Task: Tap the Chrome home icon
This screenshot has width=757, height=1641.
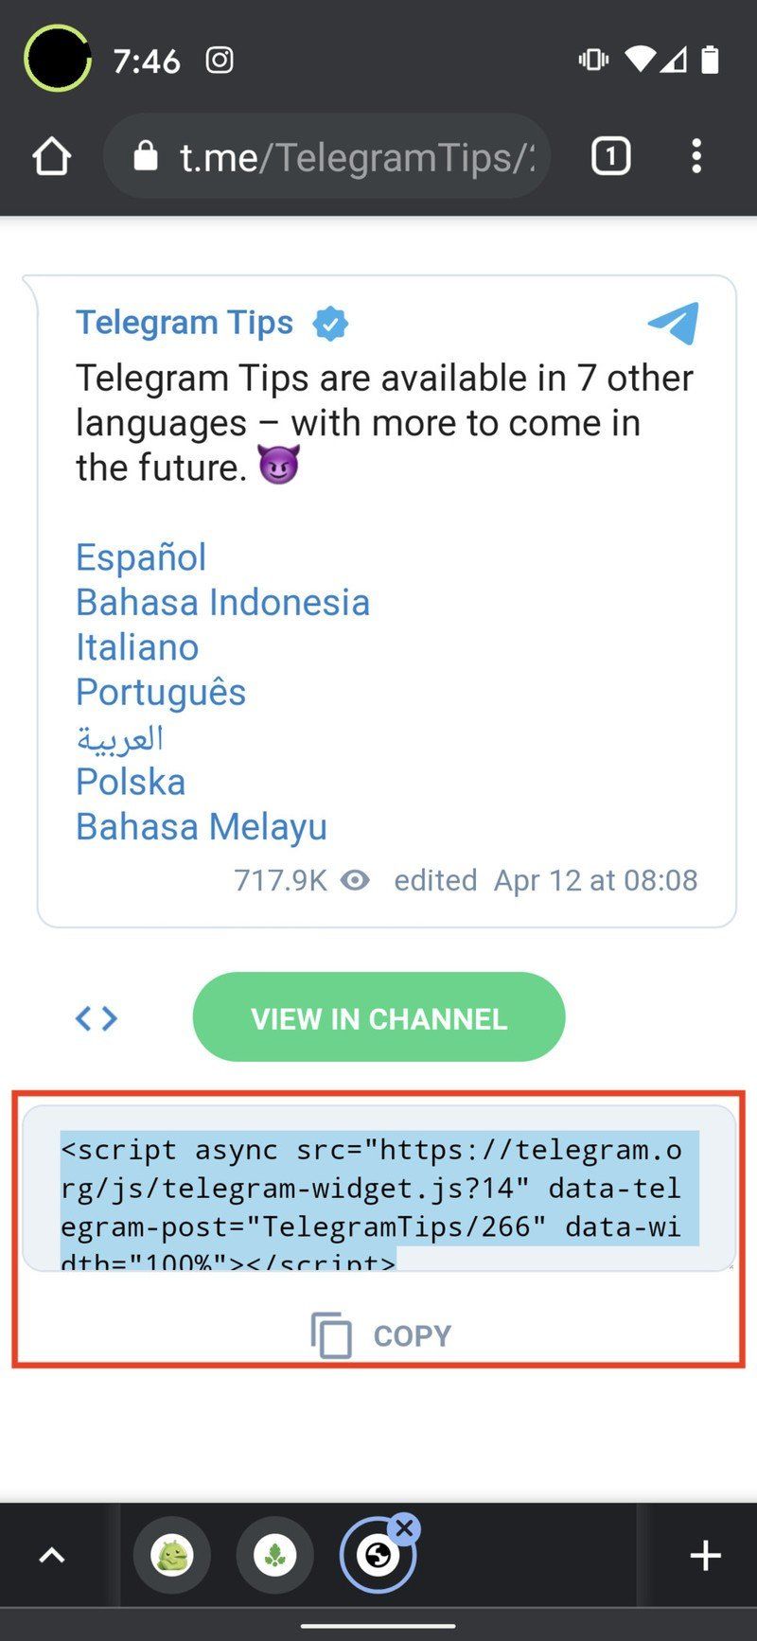Action: pos(52,156)
